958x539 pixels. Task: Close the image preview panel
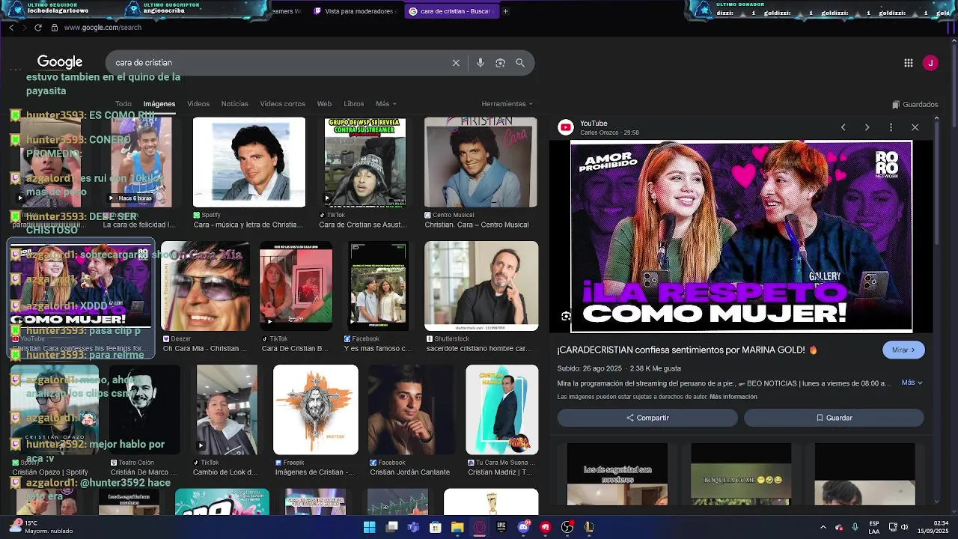(x=915, y=127)
